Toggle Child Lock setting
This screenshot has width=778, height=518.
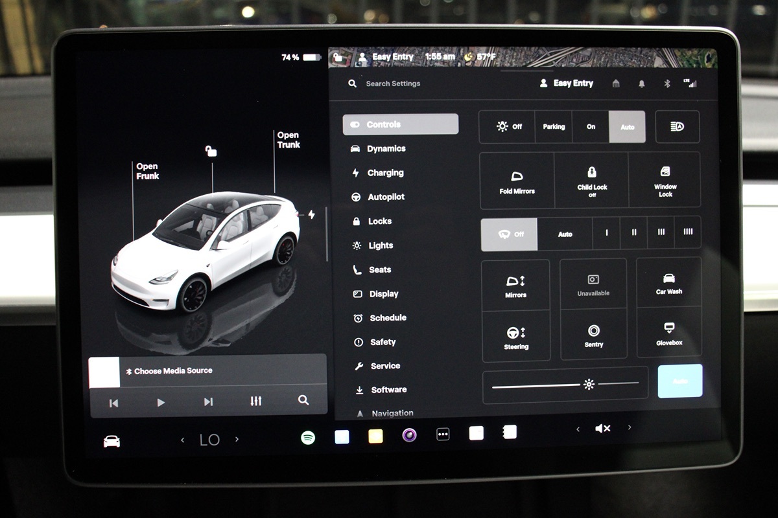tap(591, 180)
